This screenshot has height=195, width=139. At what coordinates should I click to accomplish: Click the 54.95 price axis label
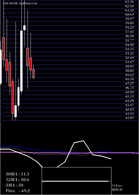(x=130, y=45)
